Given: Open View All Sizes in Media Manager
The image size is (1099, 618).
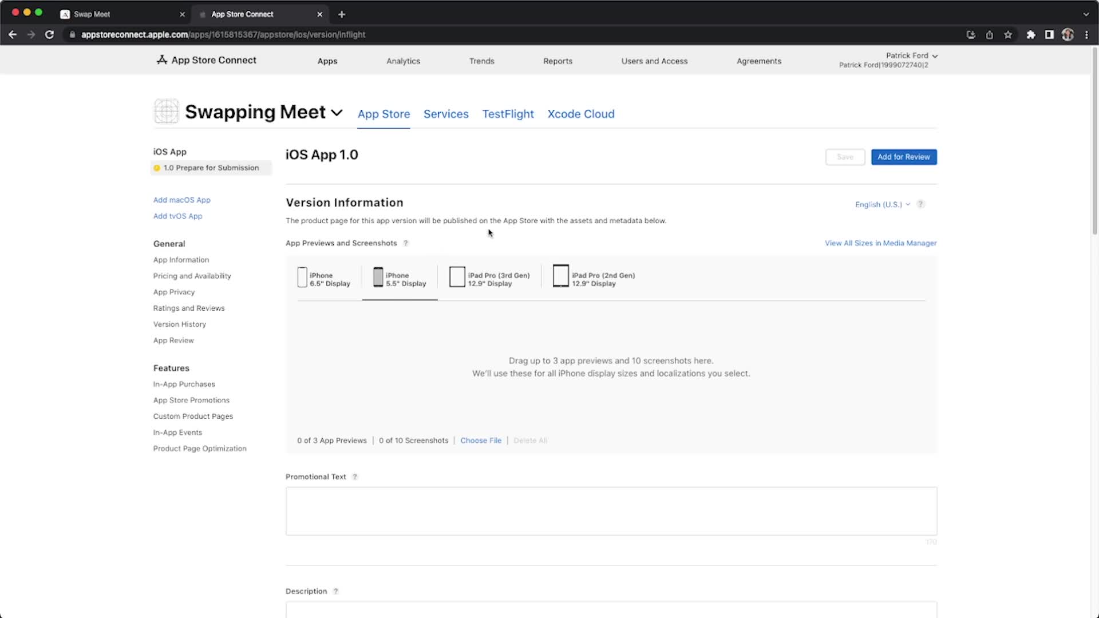Looking at the screenshot, I should pos(880,243).
